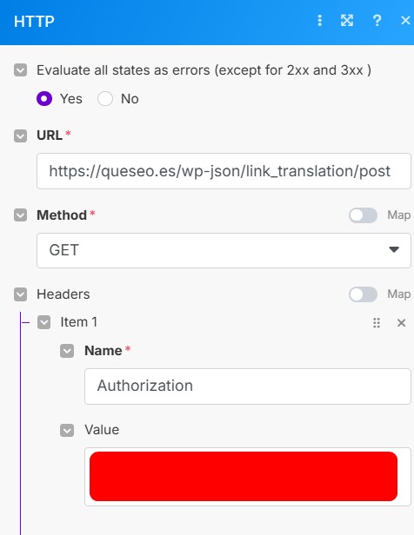This screenshot has width=414, height=535.
Task: Toggle the Map switch for Headers
Action: pyautogui.click(x=363, y=294)
